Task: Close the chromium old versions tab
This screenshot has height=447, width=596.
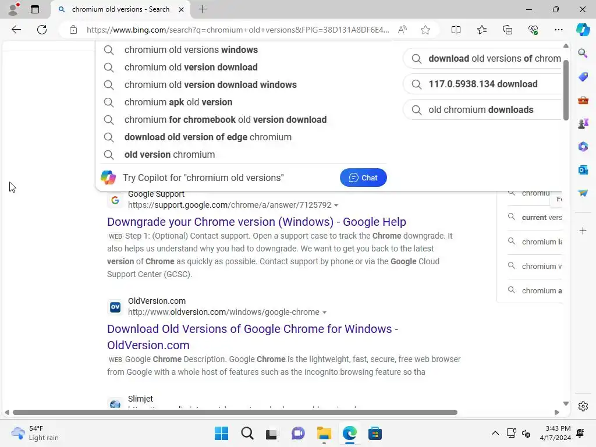Action: click(182, 9)
